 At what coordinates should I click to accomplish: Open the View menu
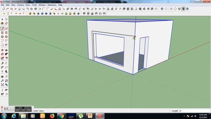click(x=13, y=5)
